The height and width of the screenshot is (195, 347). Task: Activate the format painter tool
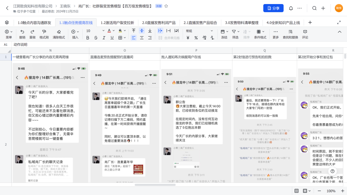click(x=44, y=34)
